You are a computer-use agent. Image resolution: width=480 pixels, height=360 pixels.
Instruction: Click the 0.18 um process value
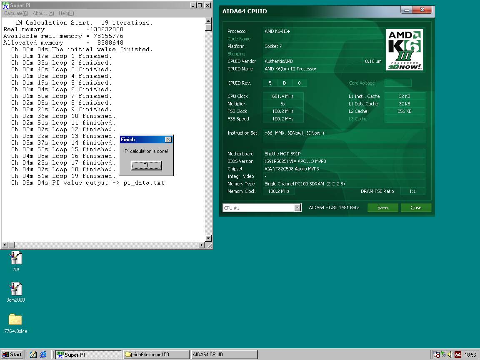click(x=373, y=61)
